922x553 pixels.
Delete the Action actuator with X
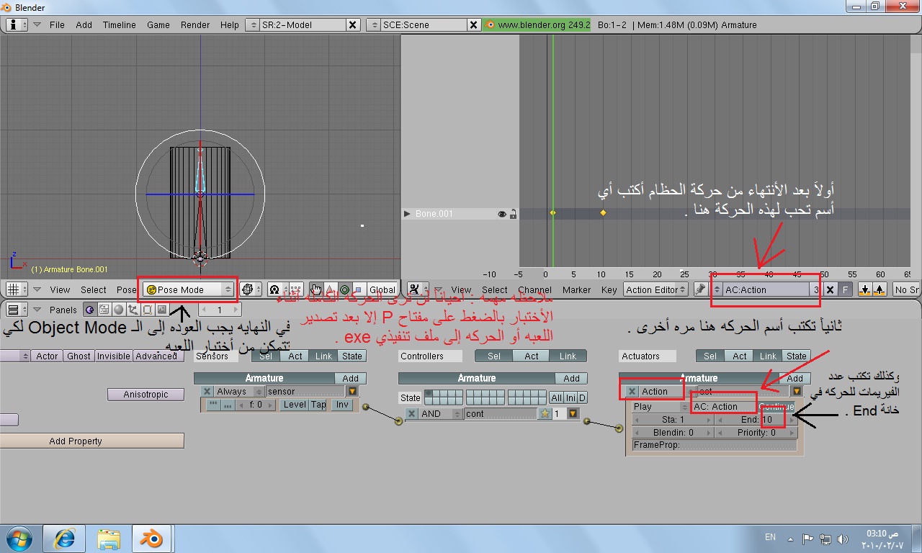click(632, 392)
